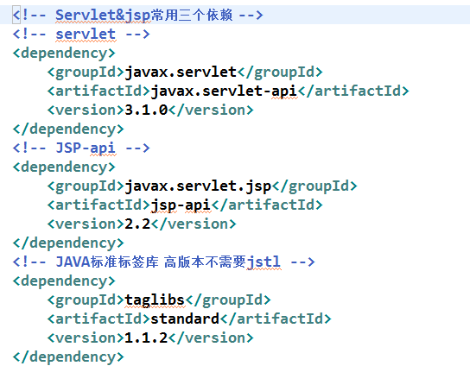Screen dimensions: 470x366
Task: Place cursor in the servlet comment
Action: (x=81, y=35)
